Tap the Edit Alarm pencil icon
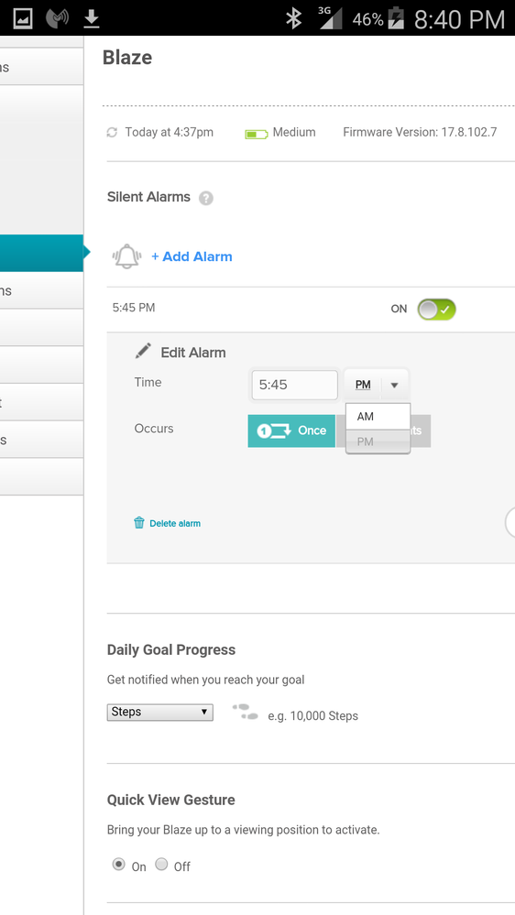Screen dimensions: 515x915 pos(142,352)
